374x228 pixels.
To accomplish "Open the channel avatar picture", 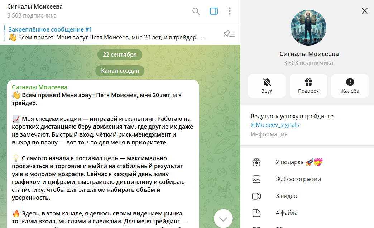I will click(308, 28).
